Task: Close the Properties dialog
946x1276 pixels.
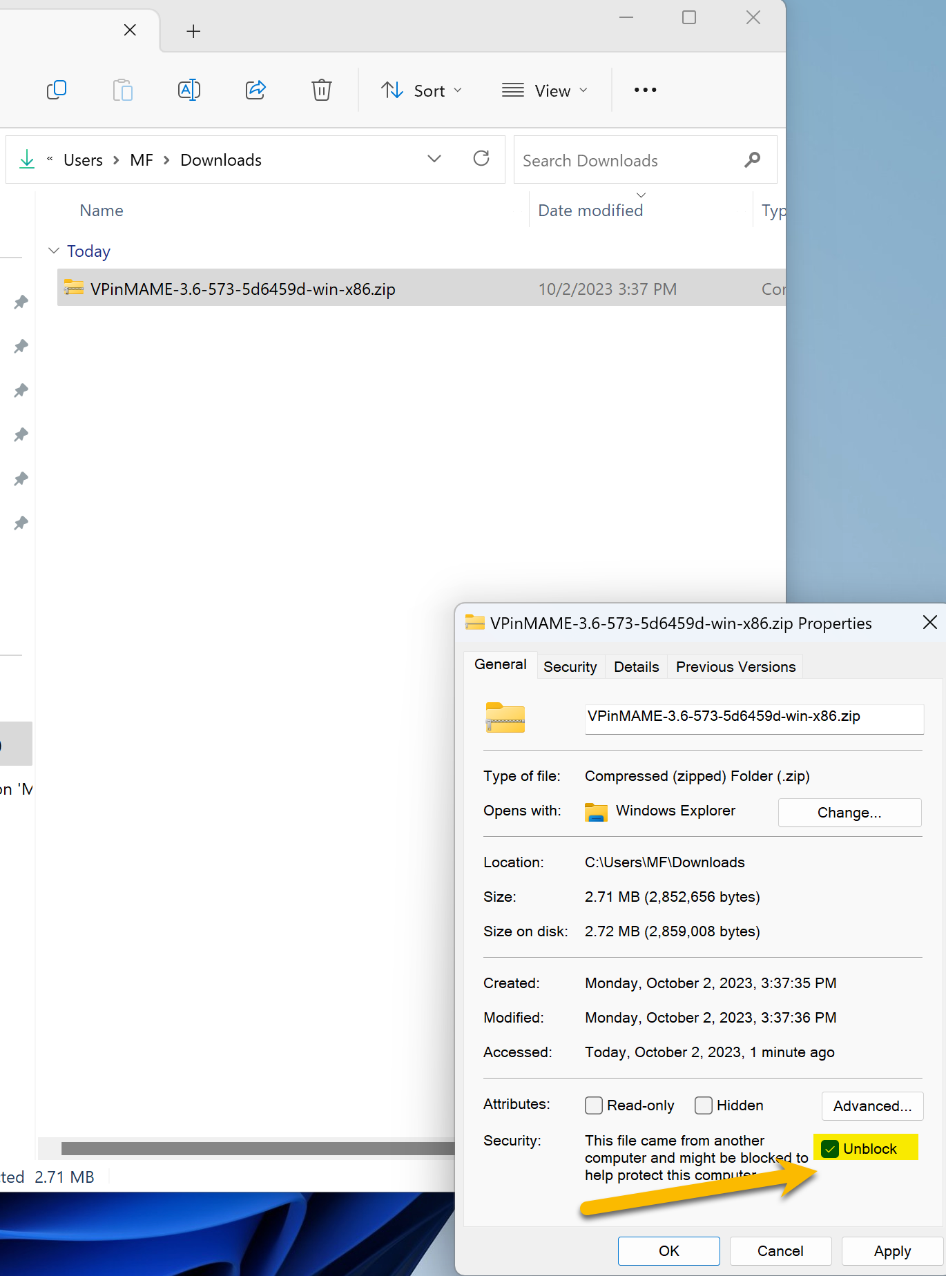Action: [x=929, y=622]
